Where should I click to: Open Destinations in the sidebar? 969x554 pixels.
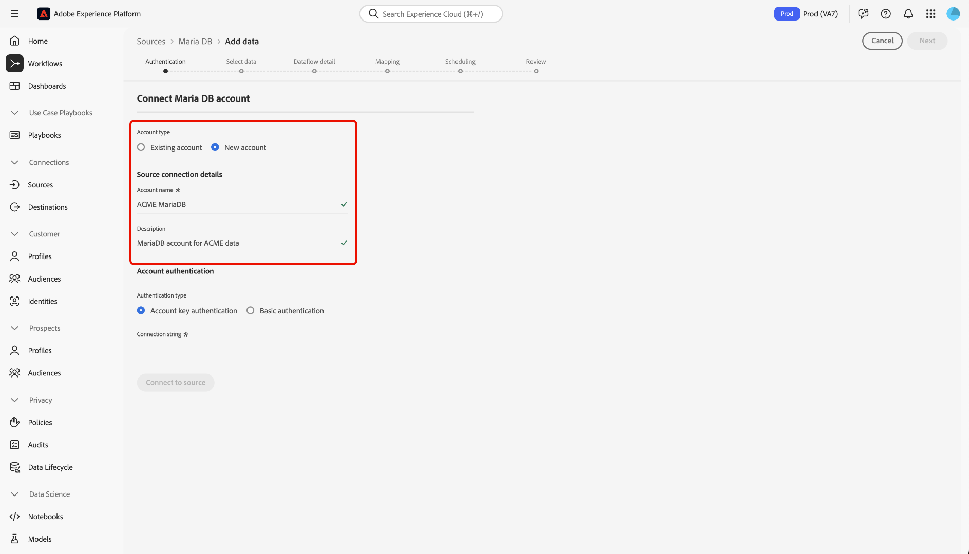coord(48,207)
